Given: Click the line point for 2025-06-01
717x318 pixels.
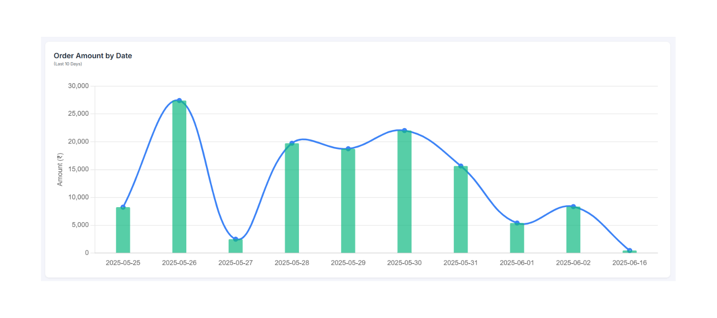Looking at the screenshot, I should coord(517,223).
